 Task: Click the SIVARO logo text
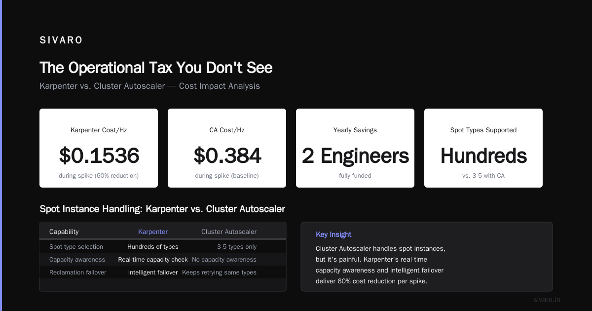click(61, 40)
